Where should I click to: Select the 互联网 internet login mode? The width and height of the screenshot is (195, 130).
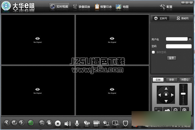161,18
